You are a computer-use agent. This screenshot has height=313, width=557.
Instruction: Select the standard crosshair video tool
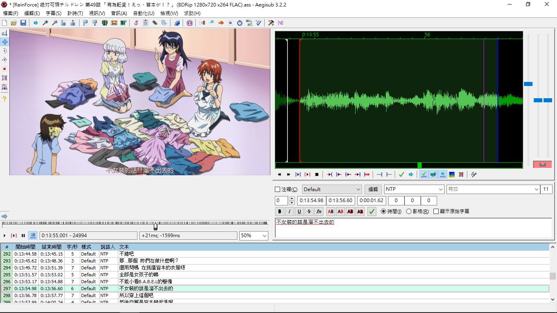pyautogui.click(x=4, y=33)
